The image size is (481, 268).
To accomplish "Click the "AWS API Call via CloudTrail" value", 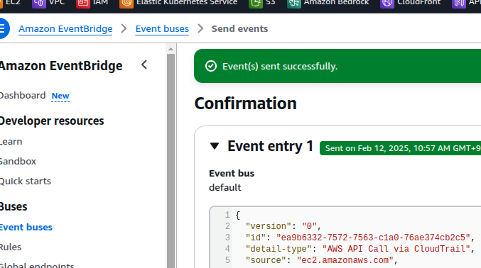I will [x=396, y=249].
